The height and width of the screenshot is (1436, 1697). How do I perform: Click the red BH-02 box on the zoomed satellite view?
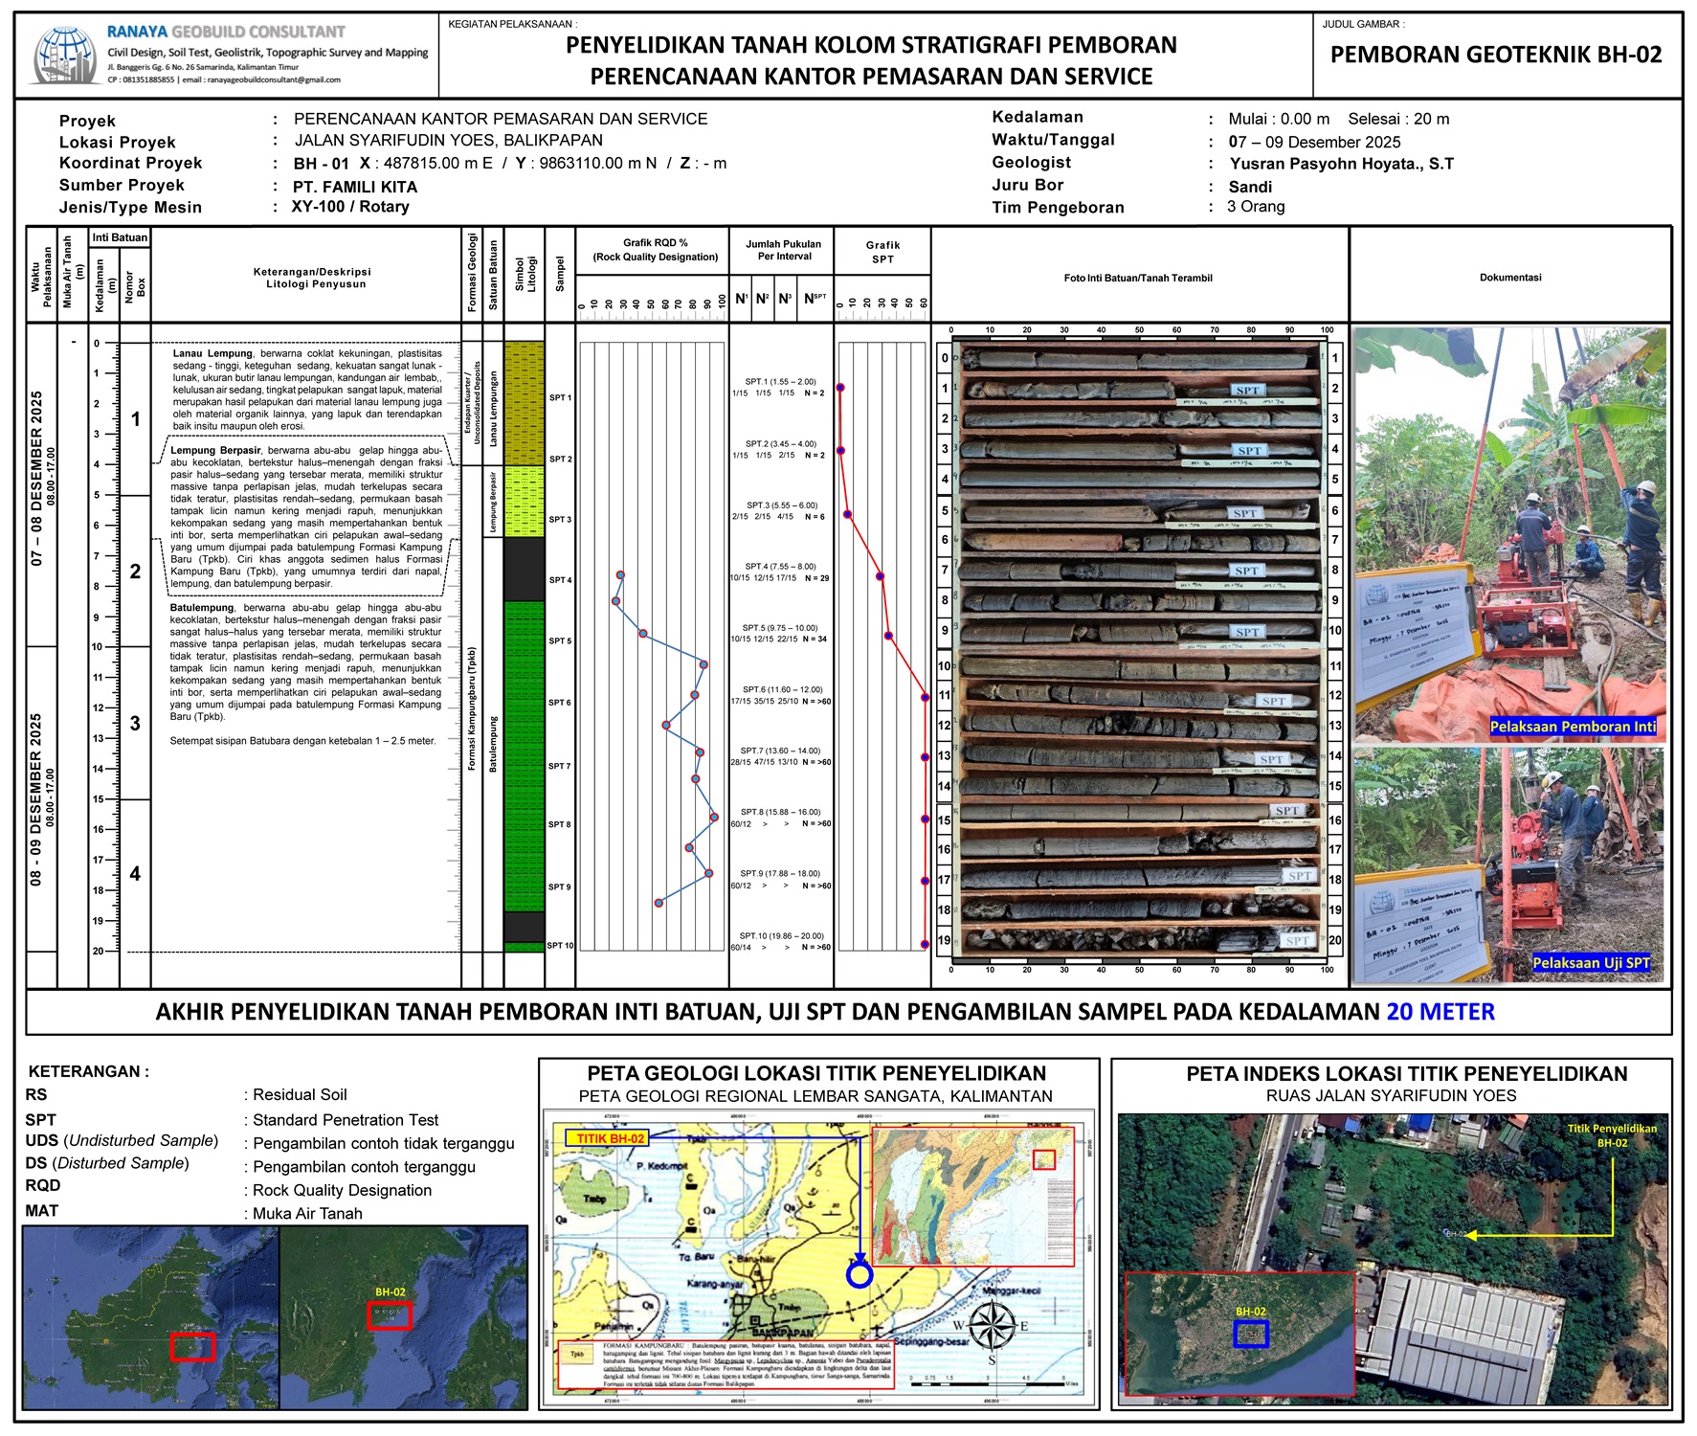pyautogui.click(x=390, y=1315)
